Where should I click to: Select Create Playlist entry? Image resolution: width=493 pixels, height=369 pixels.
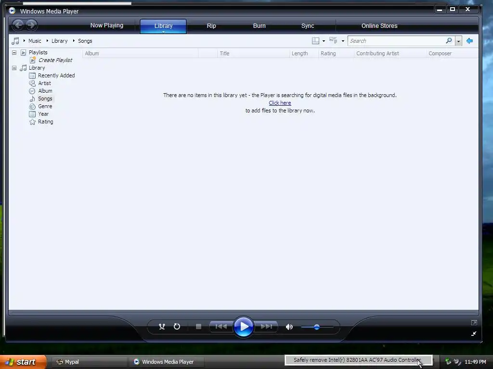click(x=55, y=60)
